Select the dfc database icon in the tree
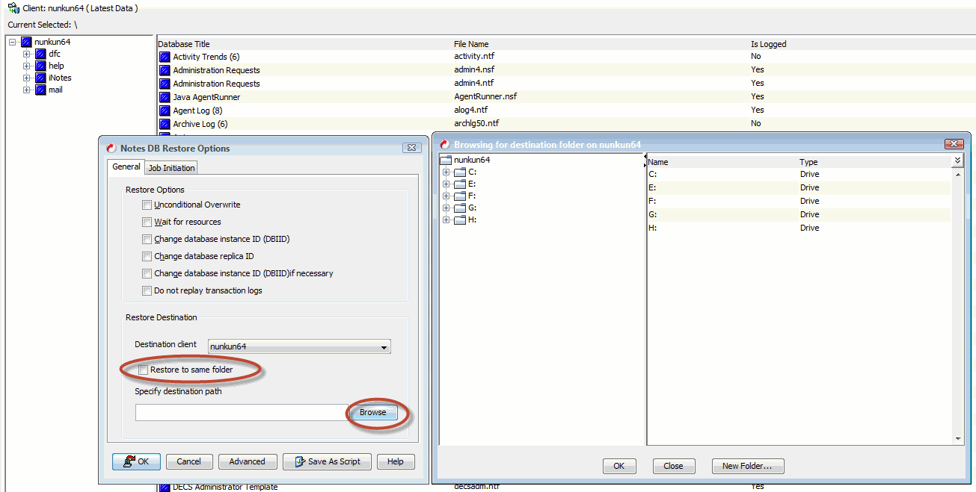 point(40,54)
